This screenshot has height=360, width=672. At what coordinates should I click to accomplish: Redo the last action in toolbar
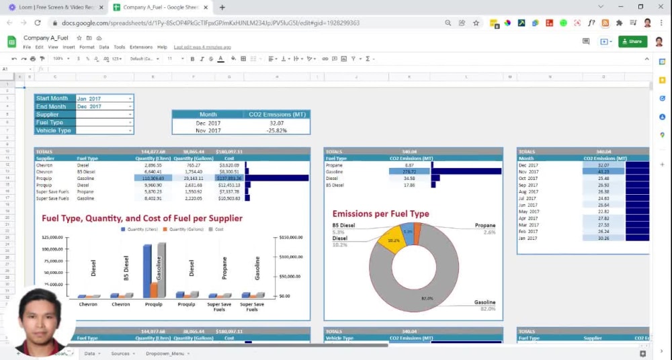(24, 58)
